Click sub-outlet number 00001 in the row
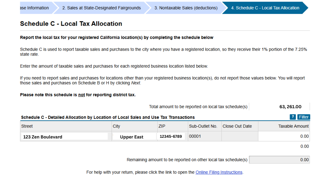The image size is (325, 182). tap(195, 136)
